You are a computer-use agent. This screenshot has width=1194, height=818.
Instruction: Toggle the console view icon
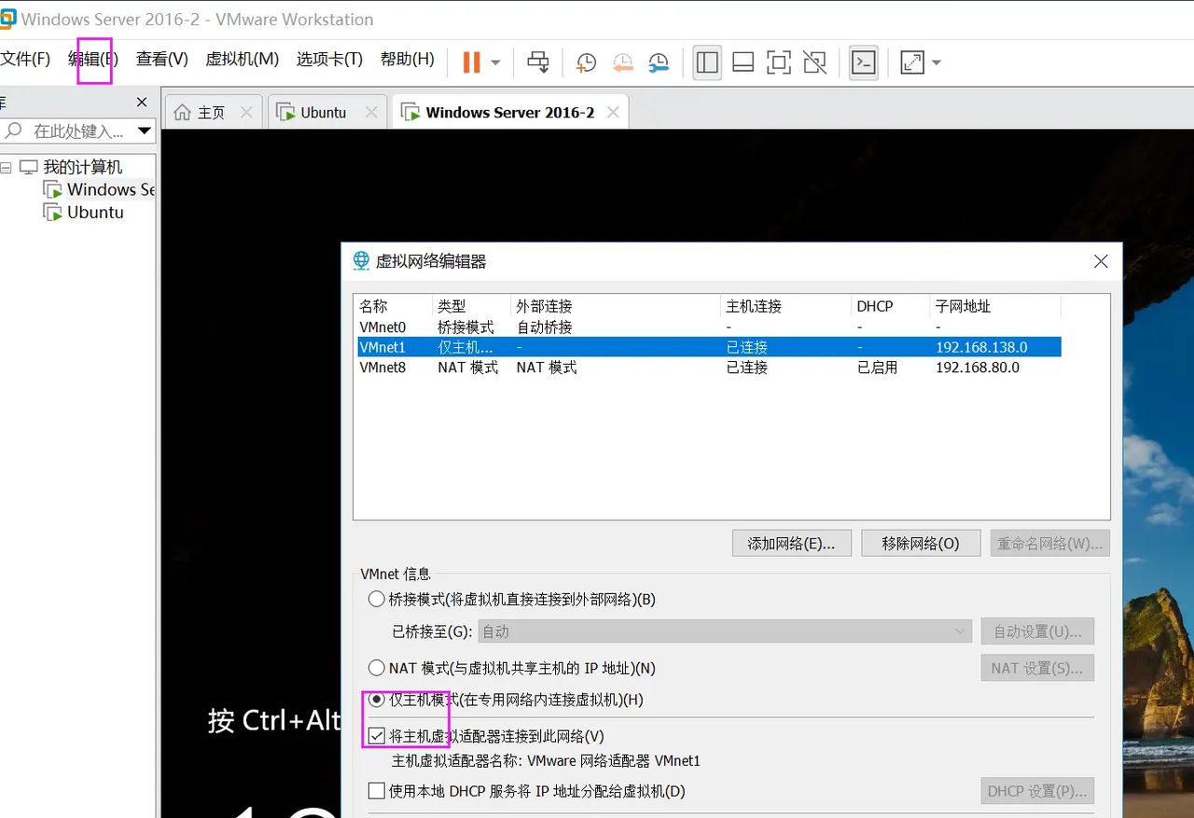point(864,62)
